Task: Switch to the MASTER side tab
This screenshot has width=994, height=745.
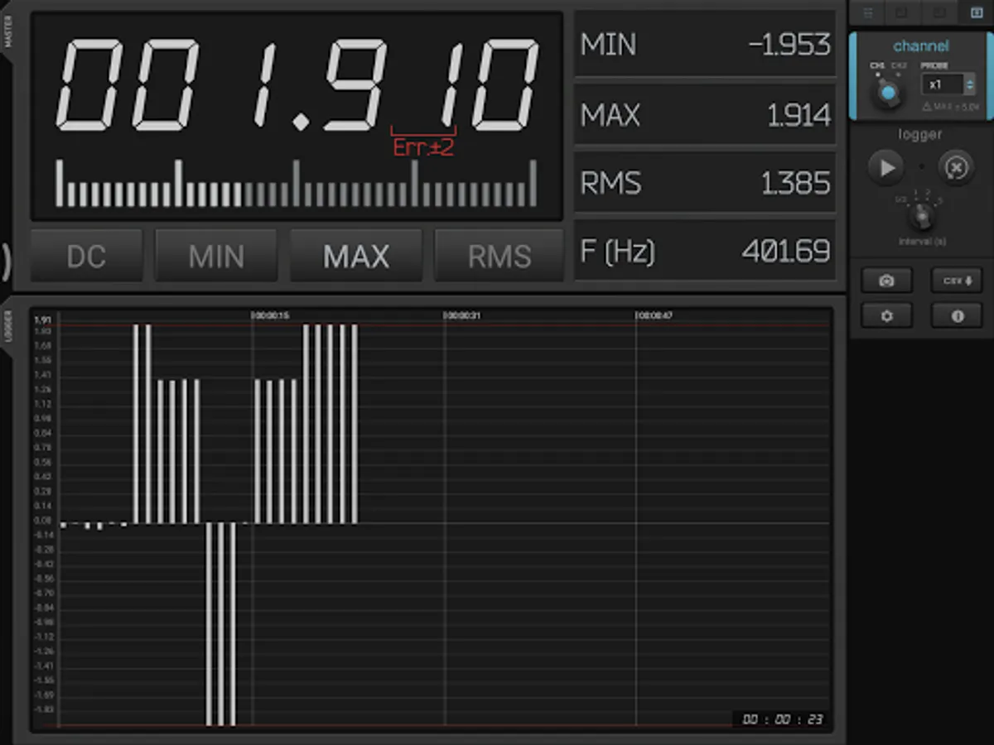Action: pyautogui.click(x=8, y=33)
